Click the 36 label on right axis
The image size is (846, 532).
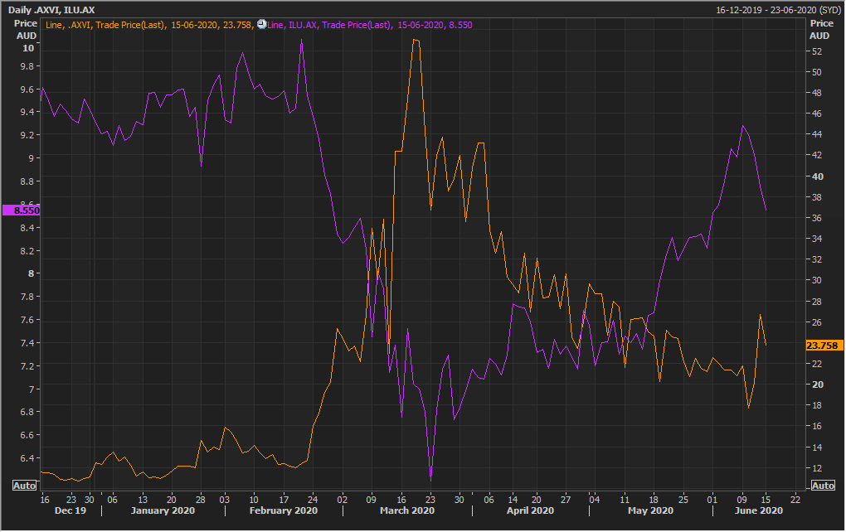(817, 218)
